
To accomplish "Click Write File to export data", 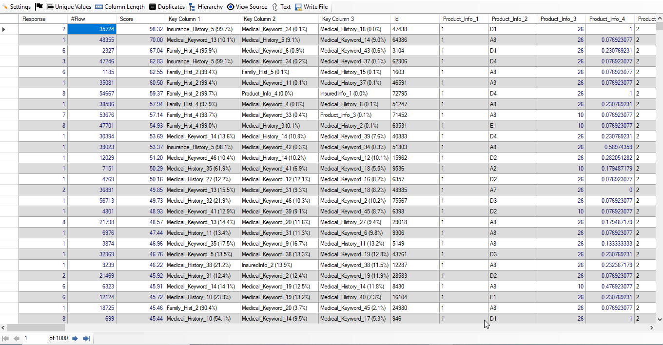I will click(x=312, y=7).
